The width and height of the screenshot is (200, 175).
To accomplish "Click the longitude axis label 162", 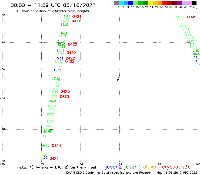I will pyautogui.click(x=159, y=164).
